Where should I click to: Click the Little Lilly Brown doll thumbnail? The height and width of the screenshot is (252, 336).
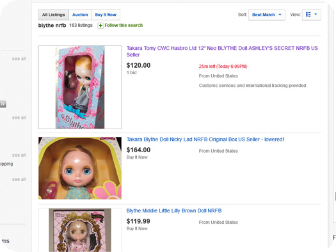80,230
